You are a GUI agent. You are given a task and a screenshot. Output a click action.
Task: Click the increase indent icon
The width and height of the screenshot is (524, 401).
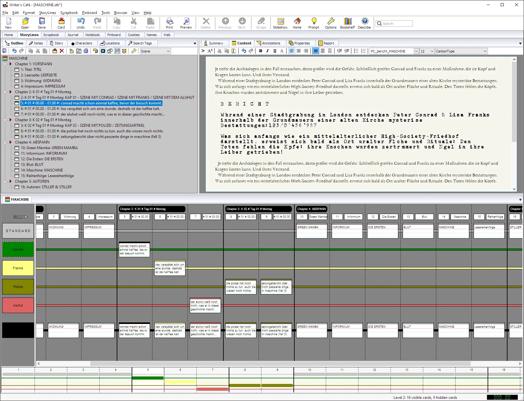tap(347, 51)
